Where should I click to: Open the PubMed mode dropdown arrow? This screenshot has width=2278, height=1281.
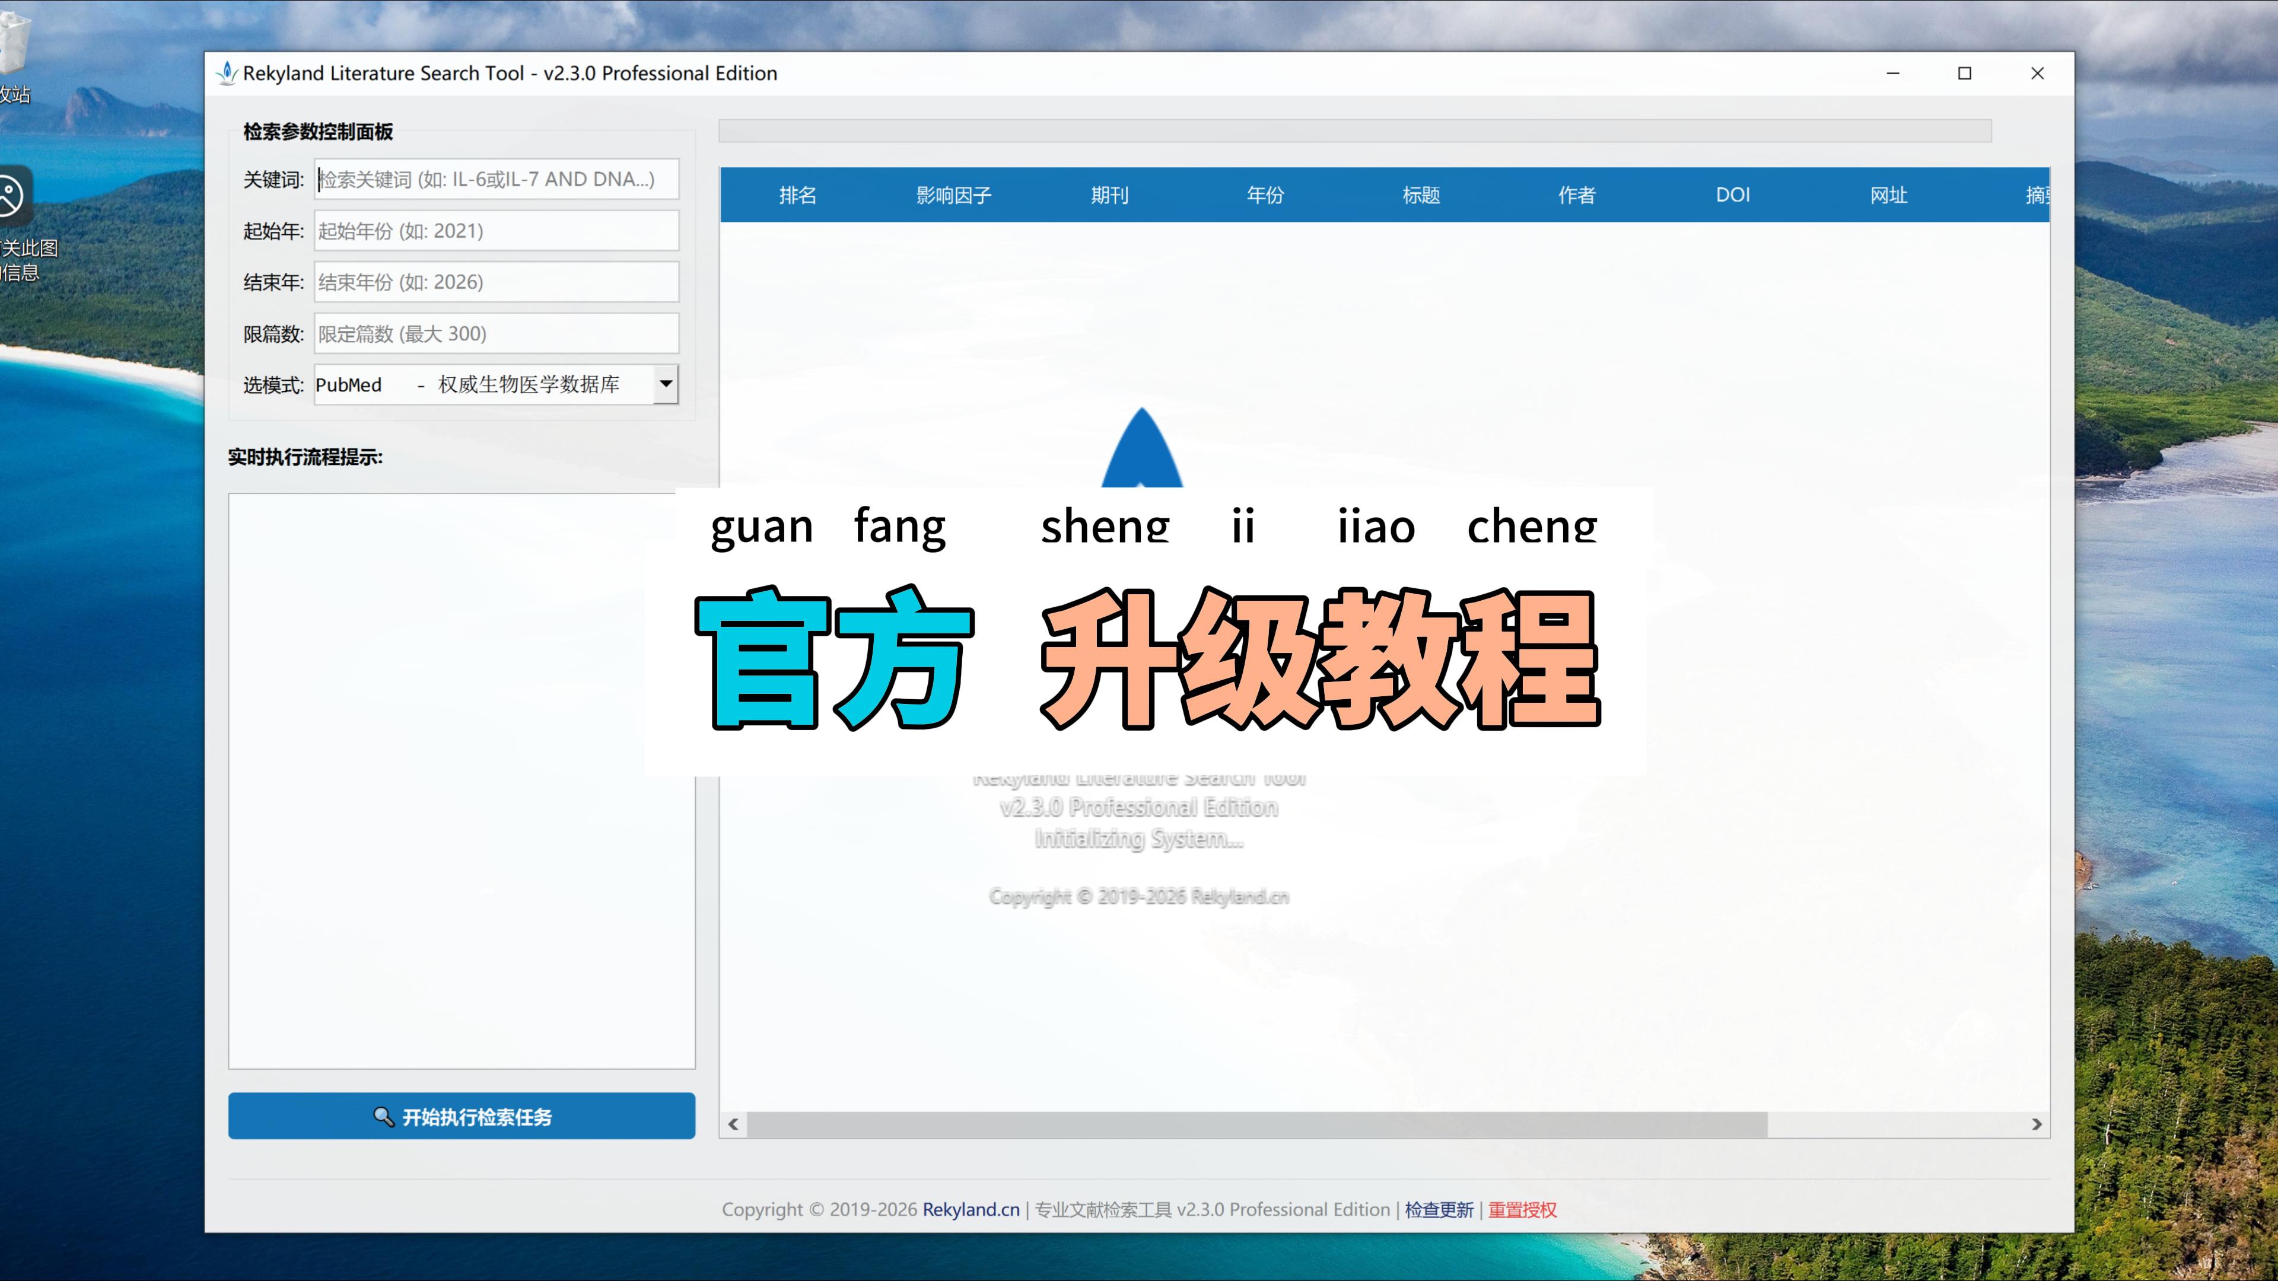coord(666,384)
